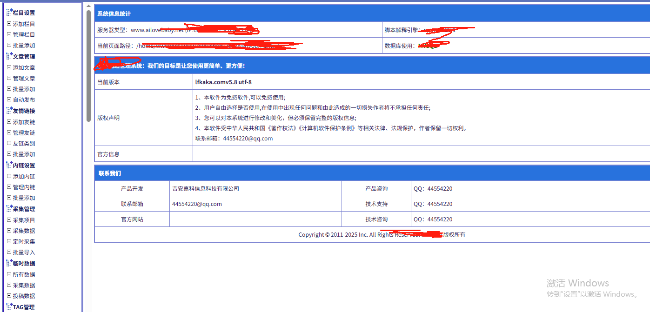650x312 pixels.
Task: Click the version text lfkaka.comv5.8 utf-8
Action: 223,82
